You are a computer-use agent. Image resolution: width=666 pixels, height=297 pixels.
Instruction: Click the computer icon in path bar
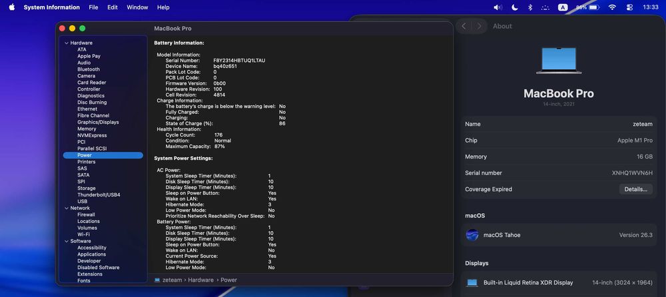(157, 280)
